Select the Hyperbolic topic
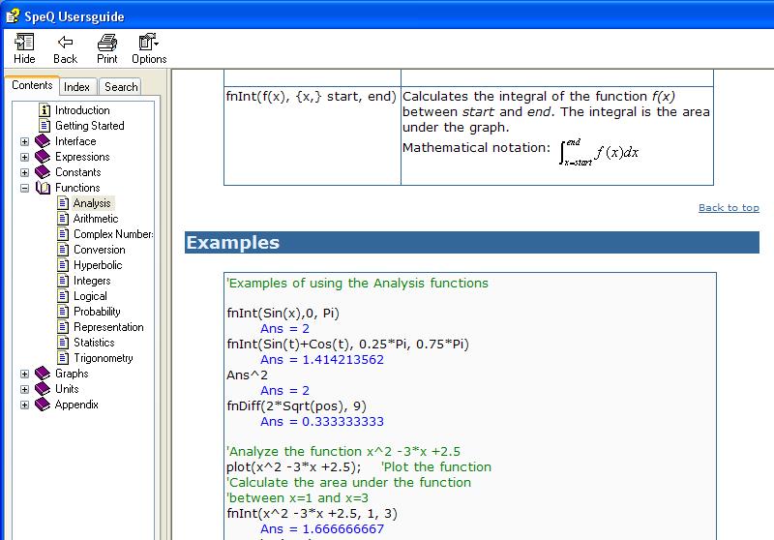The height and width of the screenshot is (540, 774). (x=98, y=264)
